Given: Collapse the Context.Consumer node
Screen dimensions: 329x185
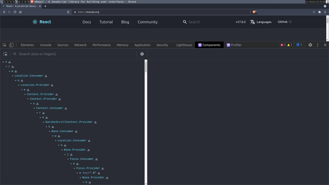Looking at the screenshot, I should 34,108.
